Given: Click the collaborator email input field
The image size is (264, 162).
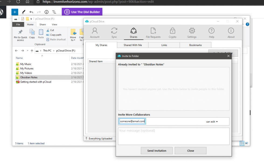Looking at the screenshot, I should pyautogui.click(x=132, y=121).
